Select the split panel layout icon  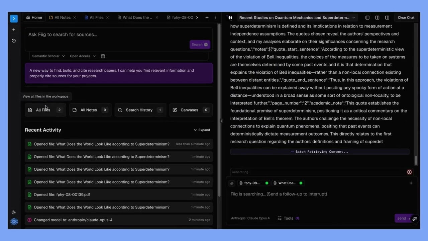pos(377,18)
